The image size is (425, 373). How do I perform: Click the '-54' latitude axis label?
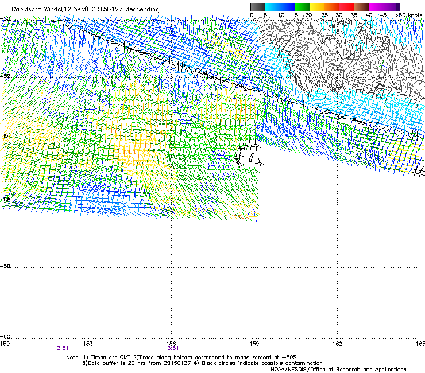[x=5, y=136]
